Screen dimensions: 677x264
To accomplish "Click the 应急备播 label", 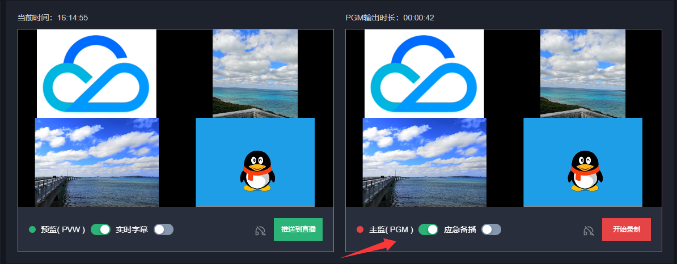I will click(x=460, y=230).
